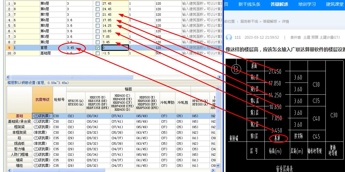Select the 人防门框墙 row header
345x172 pixels.
[x=20, y=155]
